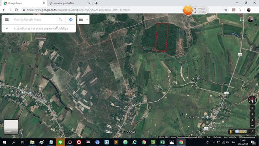This screenshot has height=146, width=259.
Task: Open Task View on taskbar
Action: click(23, 142)
